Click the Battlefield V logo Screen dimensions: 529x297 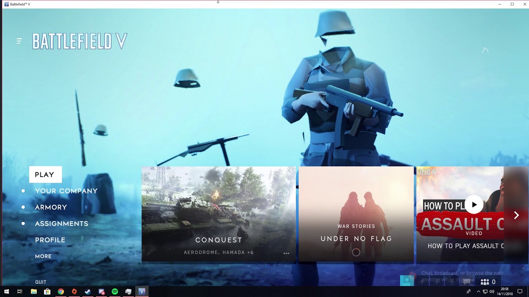[x=79, y=41]
